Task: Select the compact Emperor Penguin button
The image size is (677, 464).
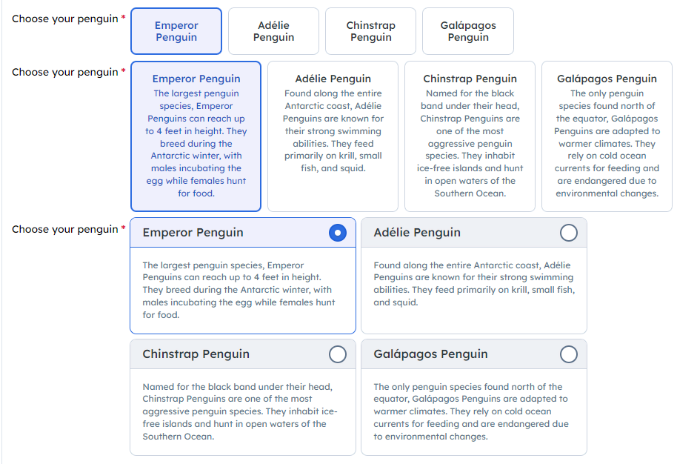Action: tap(176, 31)
